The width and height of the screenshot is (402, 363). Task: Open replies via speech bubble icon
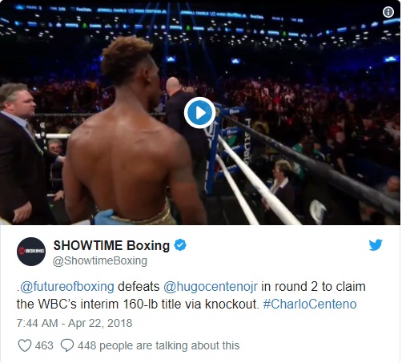[x=67, y=345]
